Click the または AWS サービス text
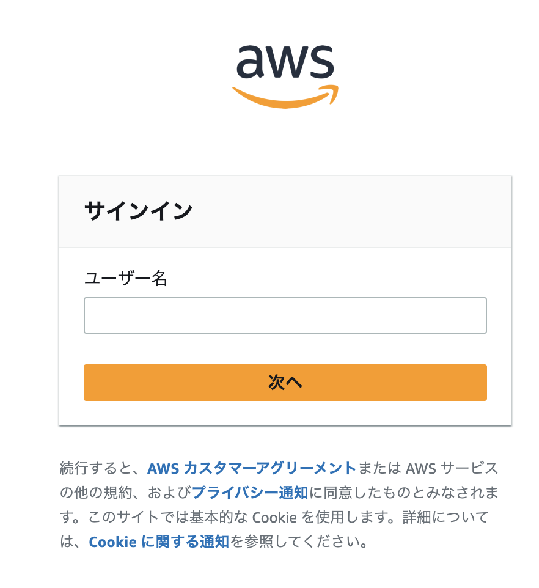539x588 pixels. click(428, 468)
